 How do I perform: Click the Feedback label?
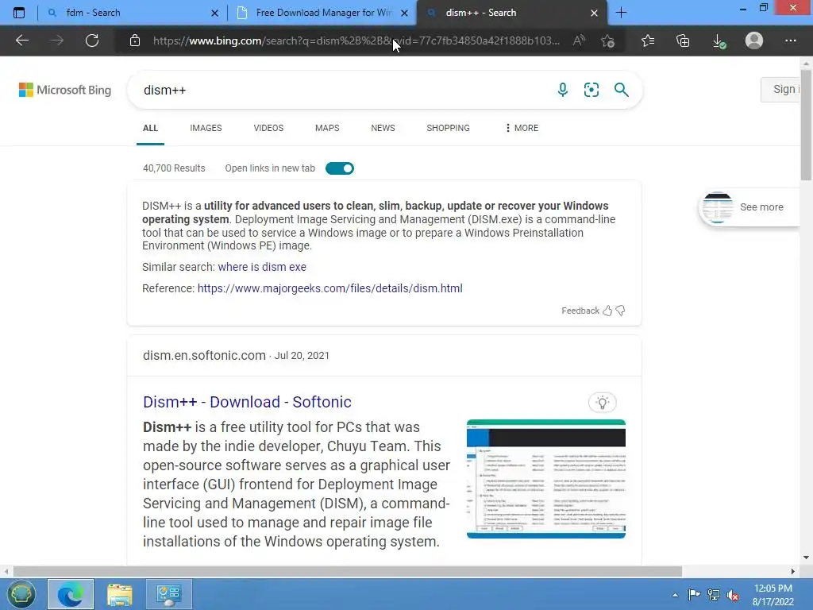[x=580, y=311]
